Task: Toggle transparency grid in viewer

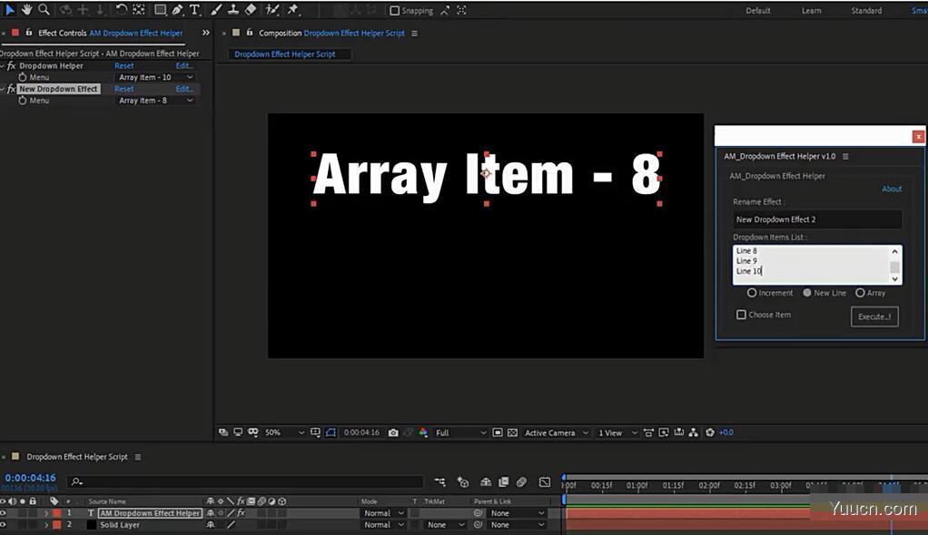Action: 512,433
